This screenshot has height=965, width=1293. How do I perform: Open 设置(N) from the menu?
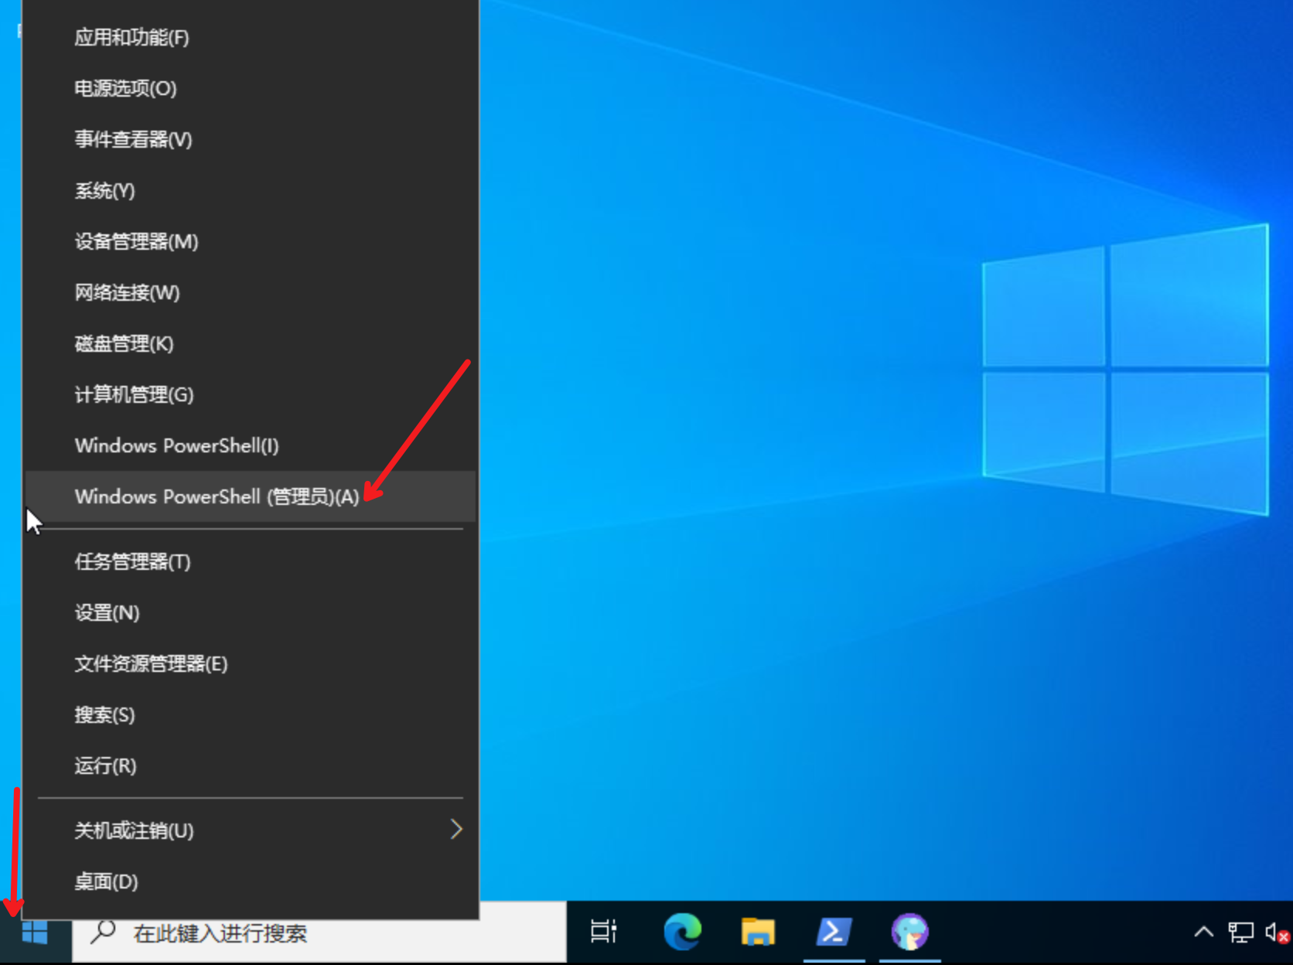tap(107, 612)
